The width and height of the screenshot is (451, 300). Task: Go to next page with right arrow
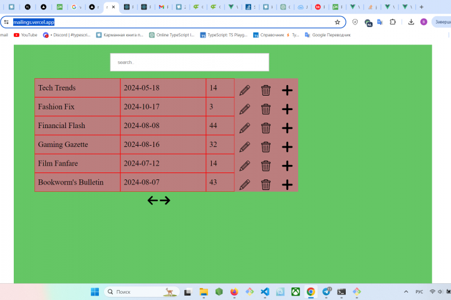point(165,201)
